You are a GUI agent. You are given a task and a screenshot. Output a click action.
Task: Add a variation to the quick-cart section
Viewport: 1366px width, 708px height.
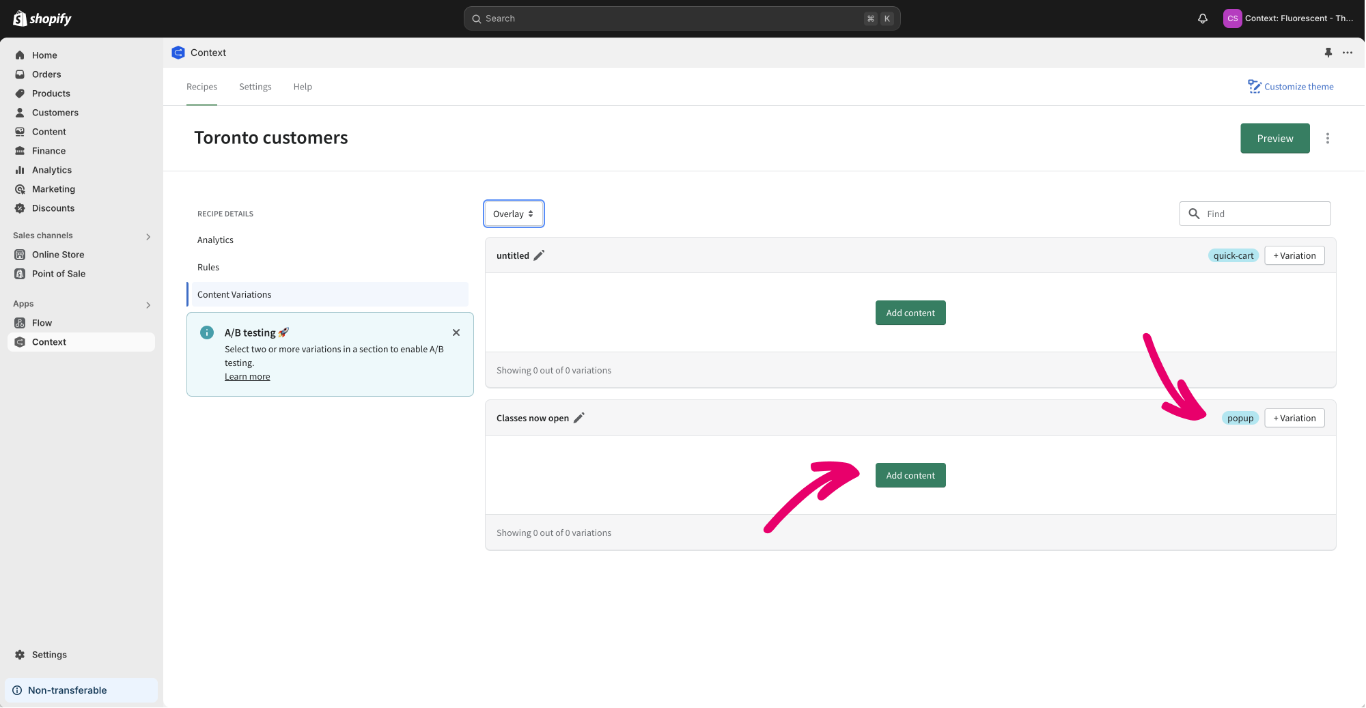pos(1294,255)
